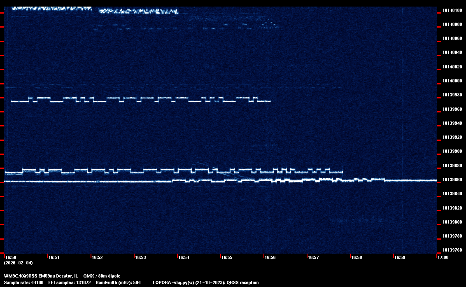Click the 10139760 bottom frequency label
Viewport: 466px width, 287px height.
coord(452,250)
